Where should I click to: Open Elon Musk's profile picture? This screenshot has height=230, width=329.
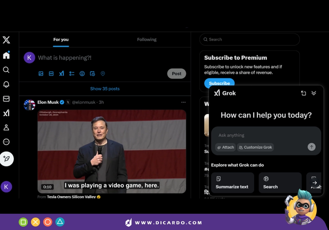point(29,105)
